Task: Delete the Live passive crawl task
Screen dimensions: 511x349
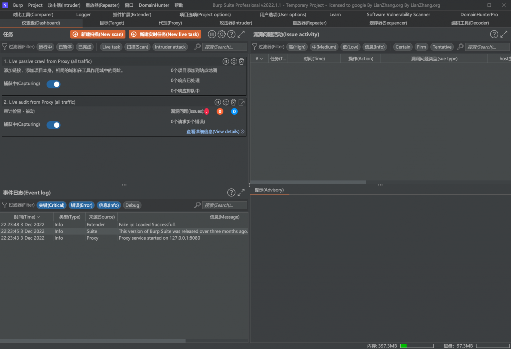Action: point(241,61)
